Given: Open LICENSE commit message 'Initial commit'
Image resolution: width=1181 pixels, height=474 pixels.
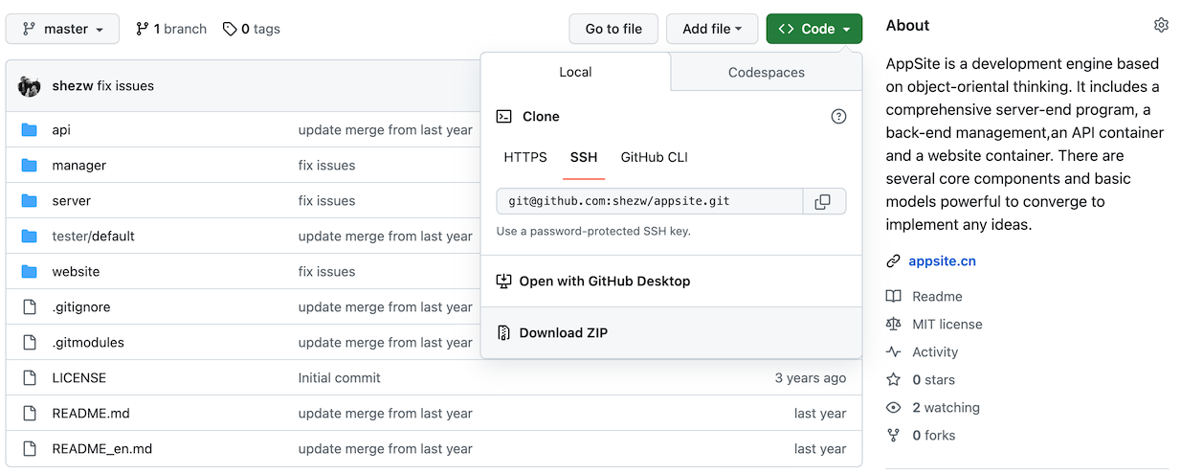Looking at the screenshot, I should [x=340, y=378].
